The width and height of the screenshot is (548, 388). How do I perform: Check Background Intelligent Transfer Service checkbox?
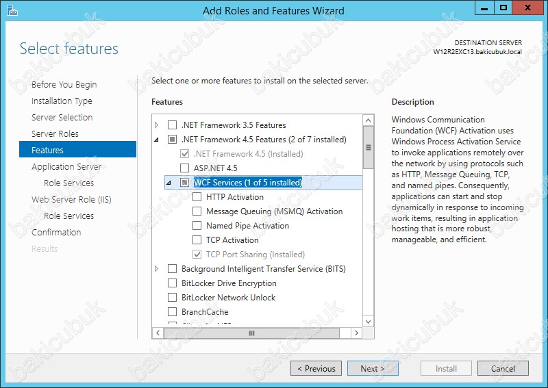tap(173, 268)
